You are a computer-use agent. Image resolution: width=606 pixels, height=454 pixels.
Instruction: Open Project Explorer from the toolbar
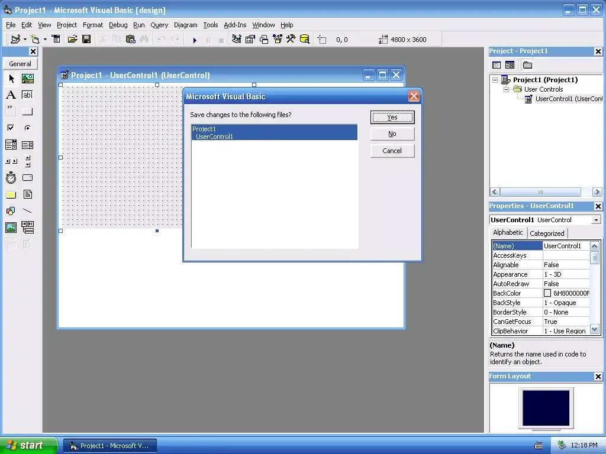click(237, 40)
